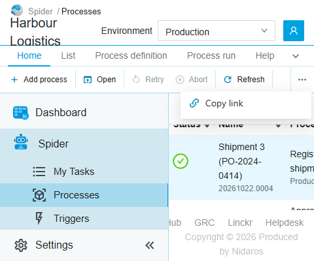This screenshot has height=261, width=314.
Task: Switch to the Process definition tab
Action: [131, 56]
